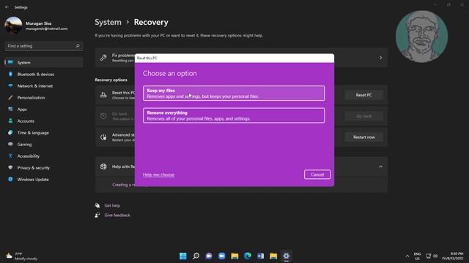Screen dimensions: 469x263
Task: Open Accessibility settings
Action: (44, 156)
